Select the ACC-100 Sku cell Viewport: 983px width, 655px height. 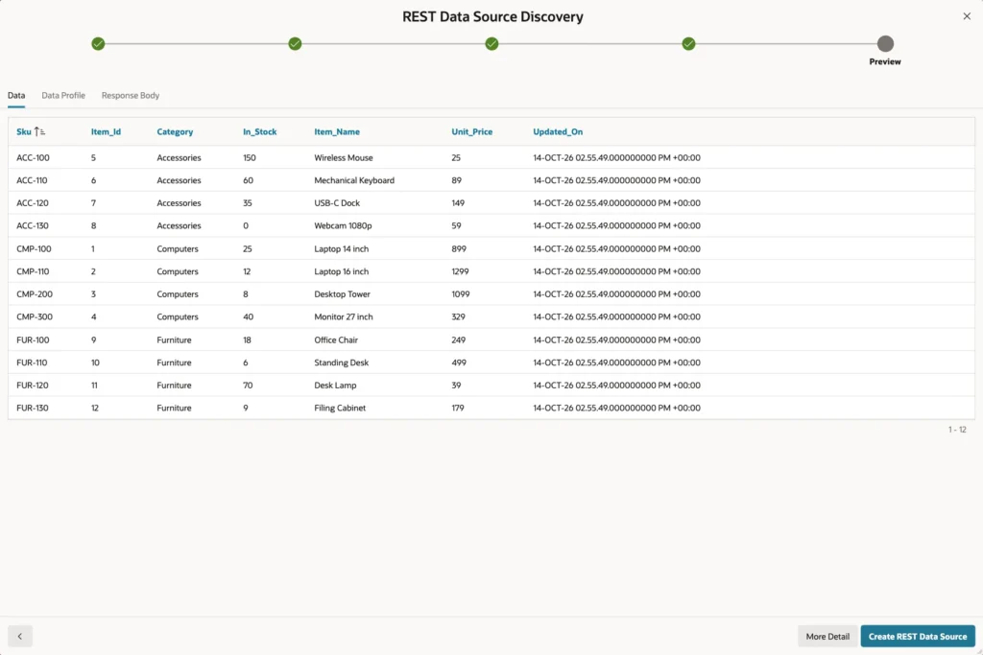point(33,158)
